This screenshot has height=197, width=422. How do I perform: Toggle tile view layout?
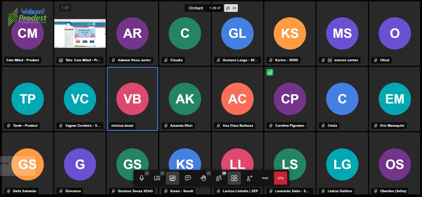coord(234,178)
